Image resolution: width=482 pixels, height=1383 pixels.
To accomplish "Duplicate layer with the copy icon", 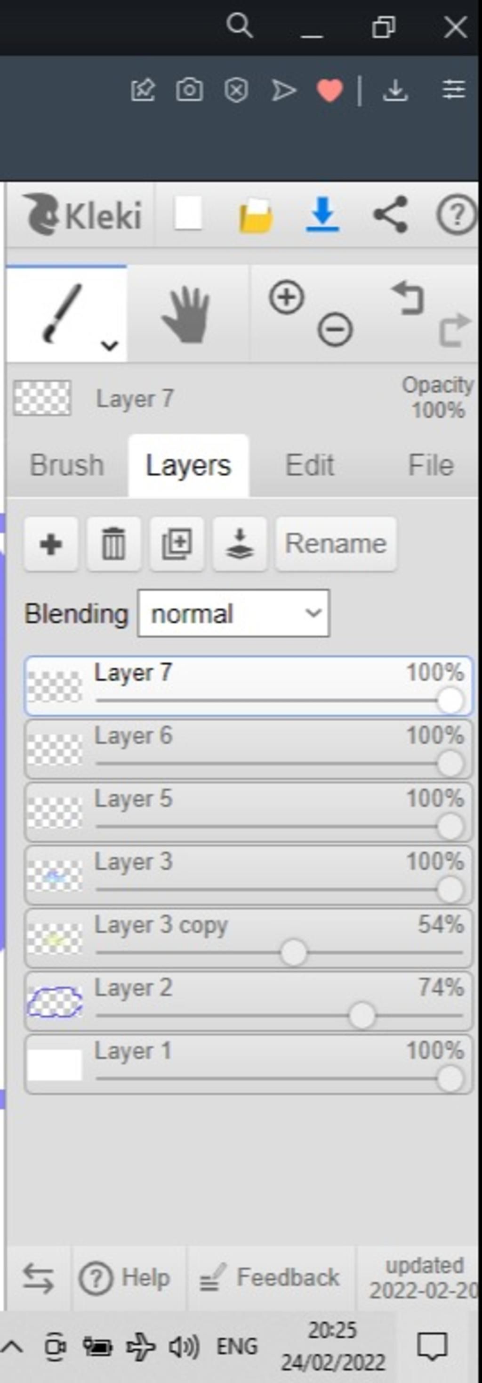I will coord(177,544).
